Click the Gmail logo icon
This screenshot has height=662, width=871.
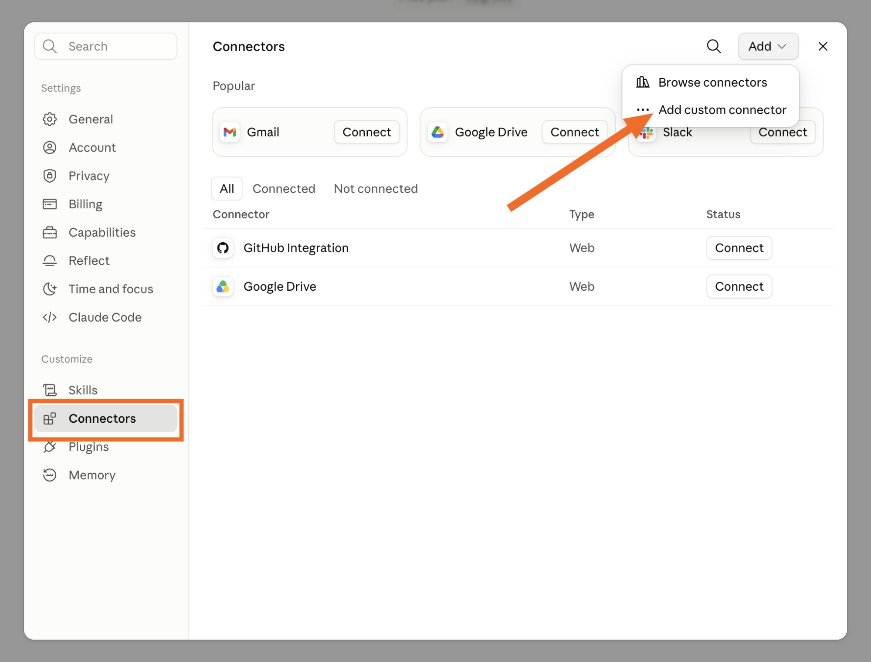coord(230,132)
